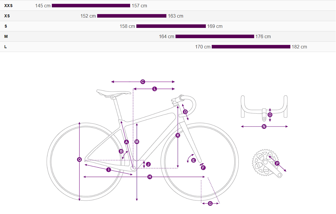Click the XXS size height bar
The image size is (336, 214).
[x=91, y=6]
